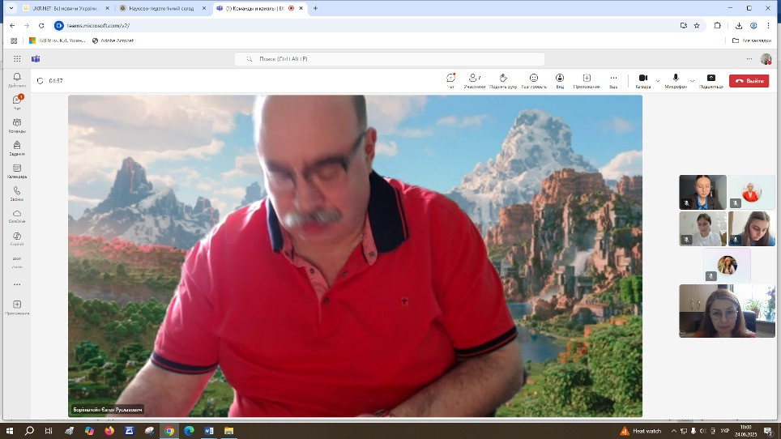Click the Share screen button

[711, 79]
